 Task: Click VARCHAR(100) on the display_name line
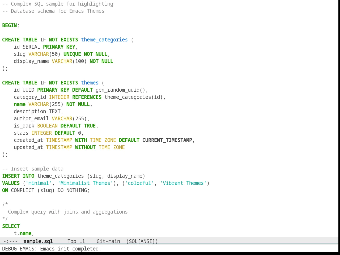tap(69, 61)
